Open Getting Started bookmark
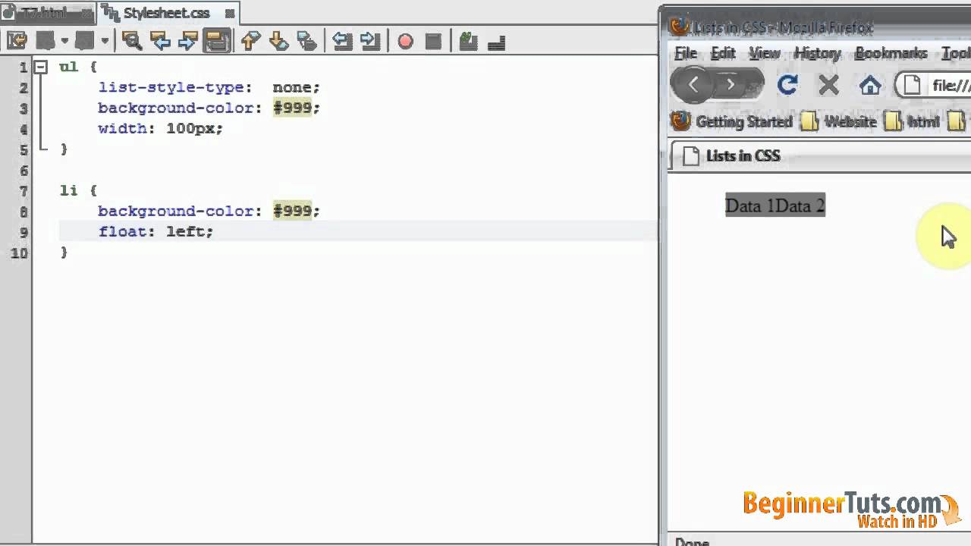 733,121
